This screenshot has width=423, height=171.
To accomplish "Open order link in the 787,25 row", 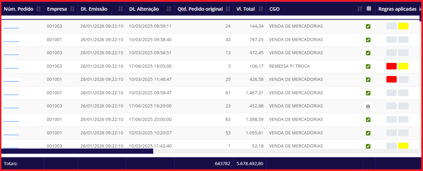I will [11, 41].
